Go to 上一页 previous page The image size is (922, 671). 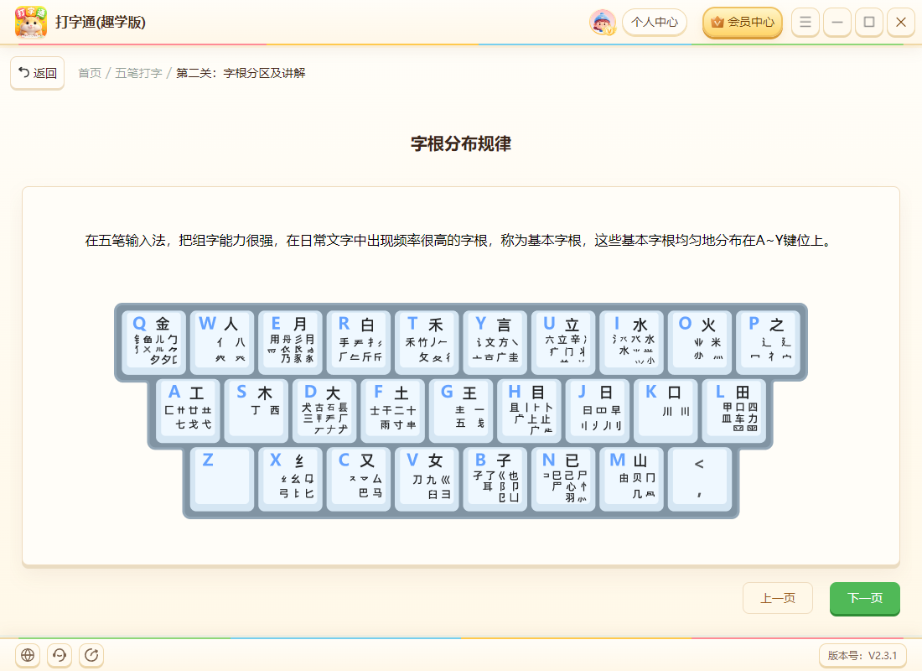tap(777, 598)
